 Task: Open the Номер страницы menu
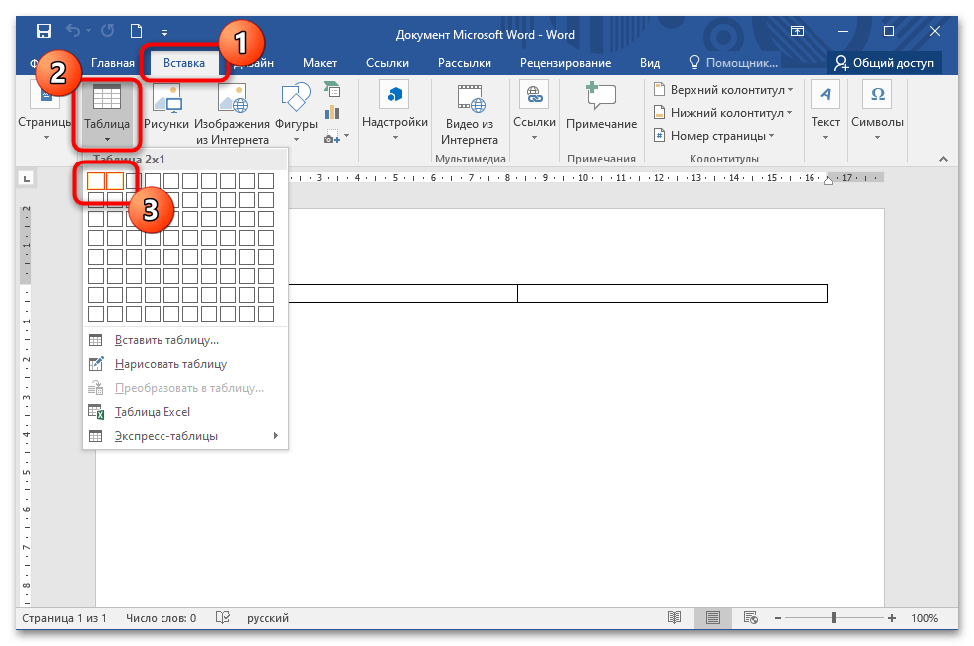pyautogui.click(x=714, y=136)
